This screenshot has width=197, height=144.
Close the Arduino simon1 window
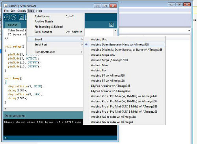pos(113,6)
